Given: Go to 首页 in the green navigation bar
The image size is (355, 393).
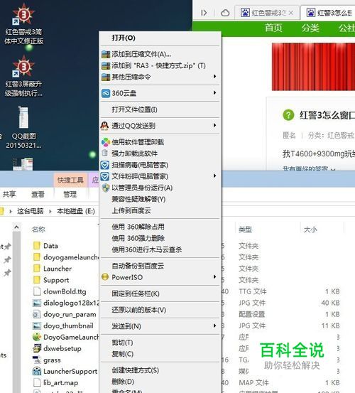Looking at the screenshot, I should (x=273, y=28).
